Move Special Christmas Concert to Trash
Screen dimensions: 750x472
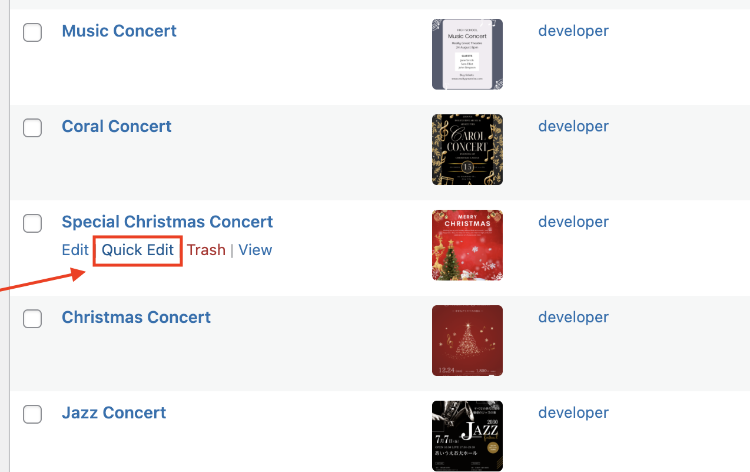tap(206, 250)
